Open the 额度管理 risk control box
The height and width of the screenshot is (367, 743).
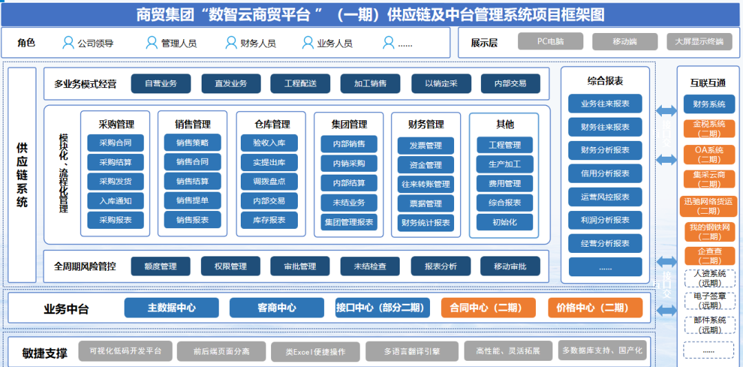tap(160, 266)
